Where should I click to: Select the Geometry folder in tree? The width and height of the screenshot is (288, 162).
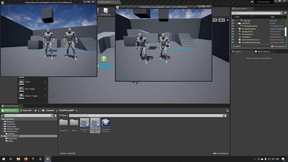point(9,124)
